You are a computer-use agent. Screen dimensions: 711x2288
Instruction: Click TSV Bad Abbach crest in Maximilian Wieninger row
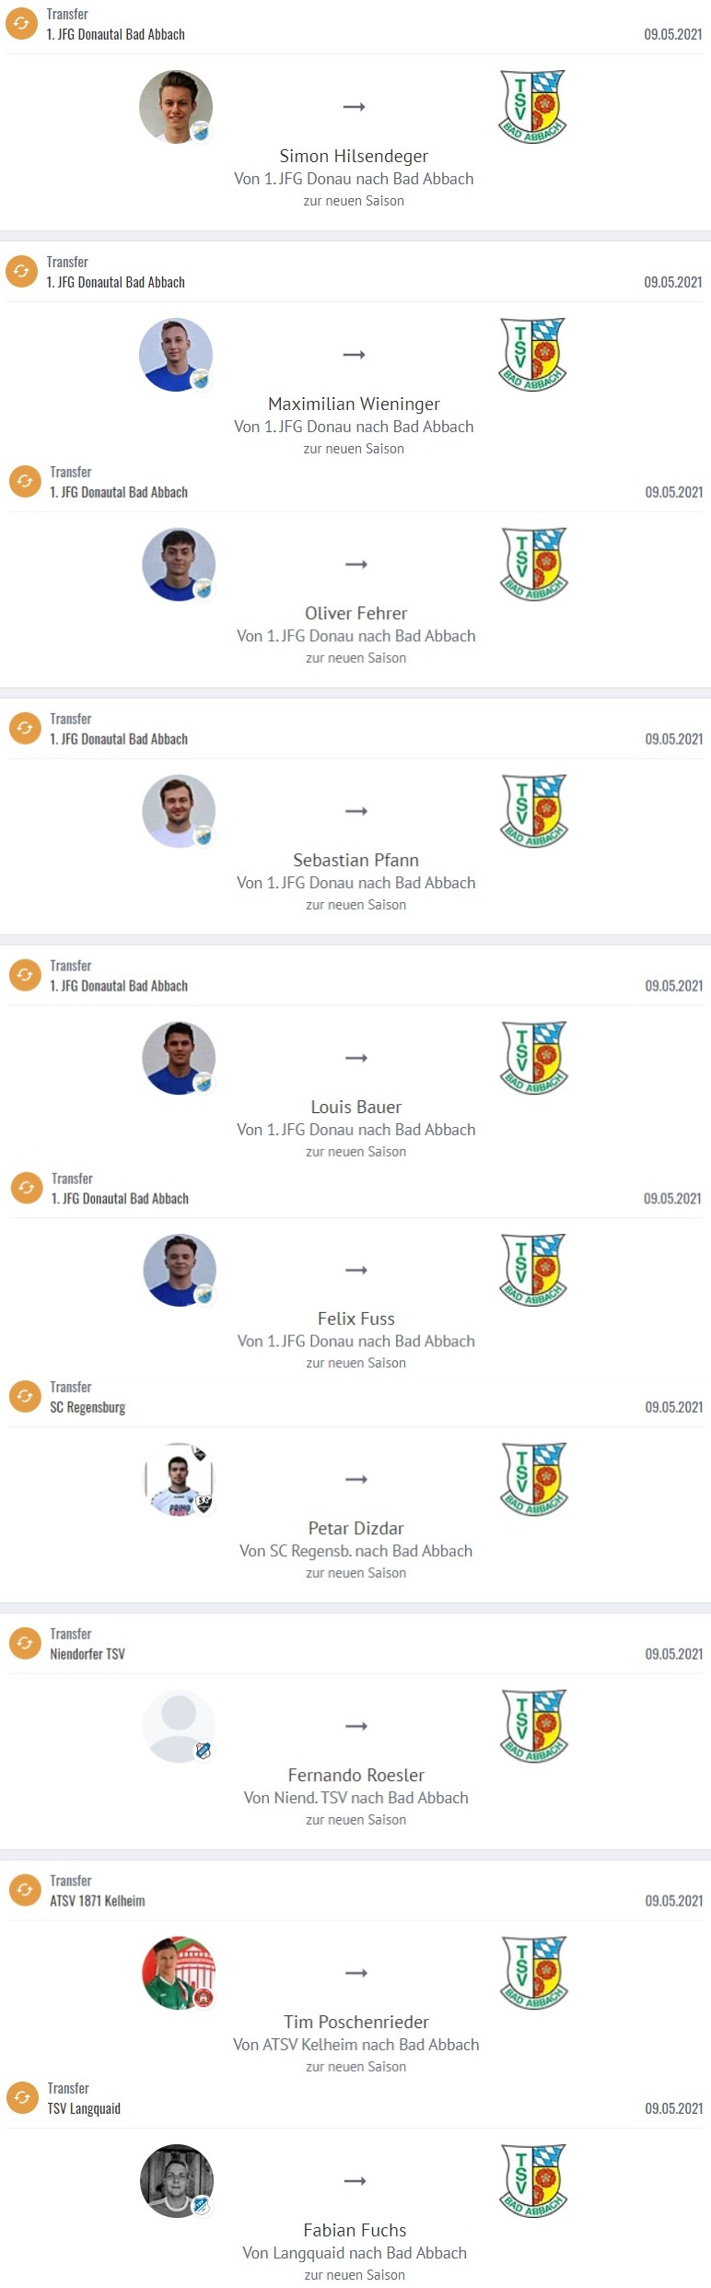tap(532, 355)
